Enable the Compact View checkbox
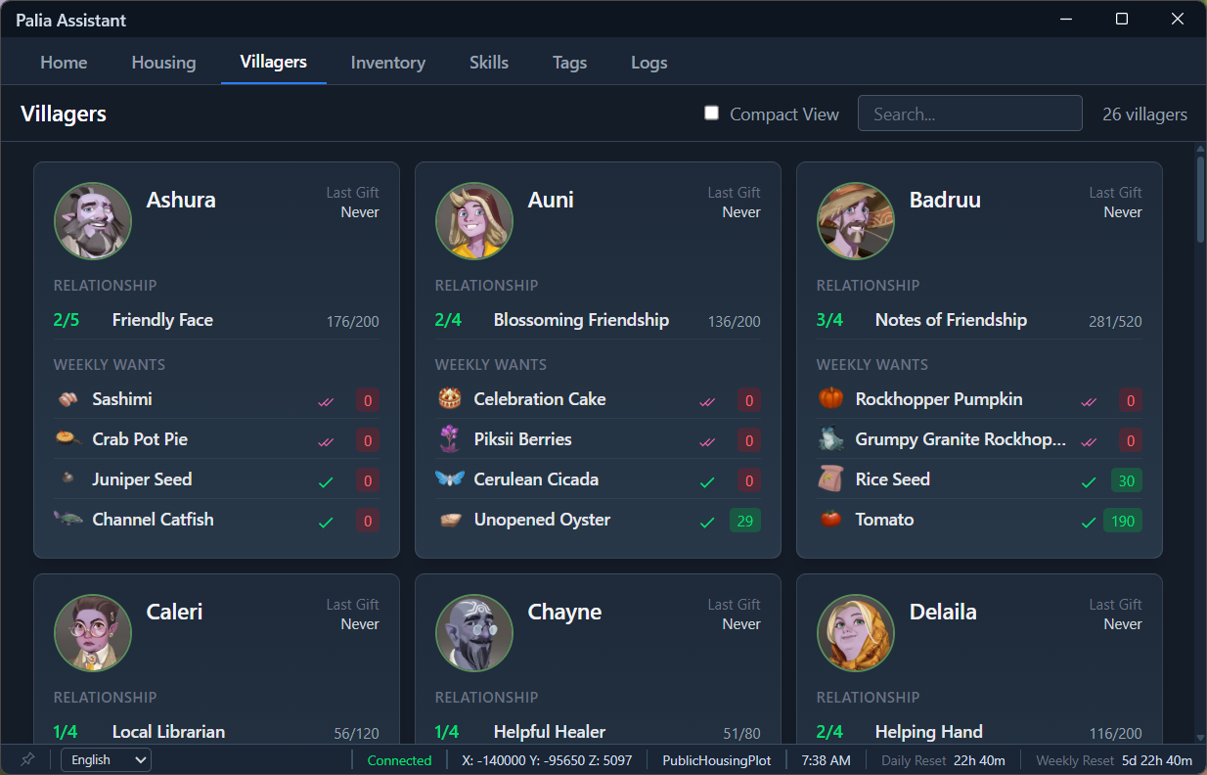The image size is (1207, 775). point(712,114)
